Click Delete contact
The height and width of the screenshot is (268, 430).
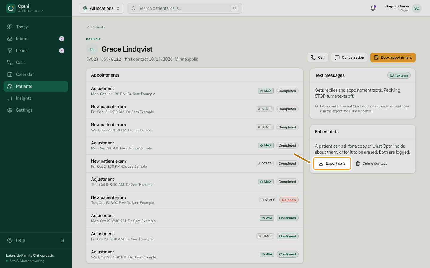point(371,163)
